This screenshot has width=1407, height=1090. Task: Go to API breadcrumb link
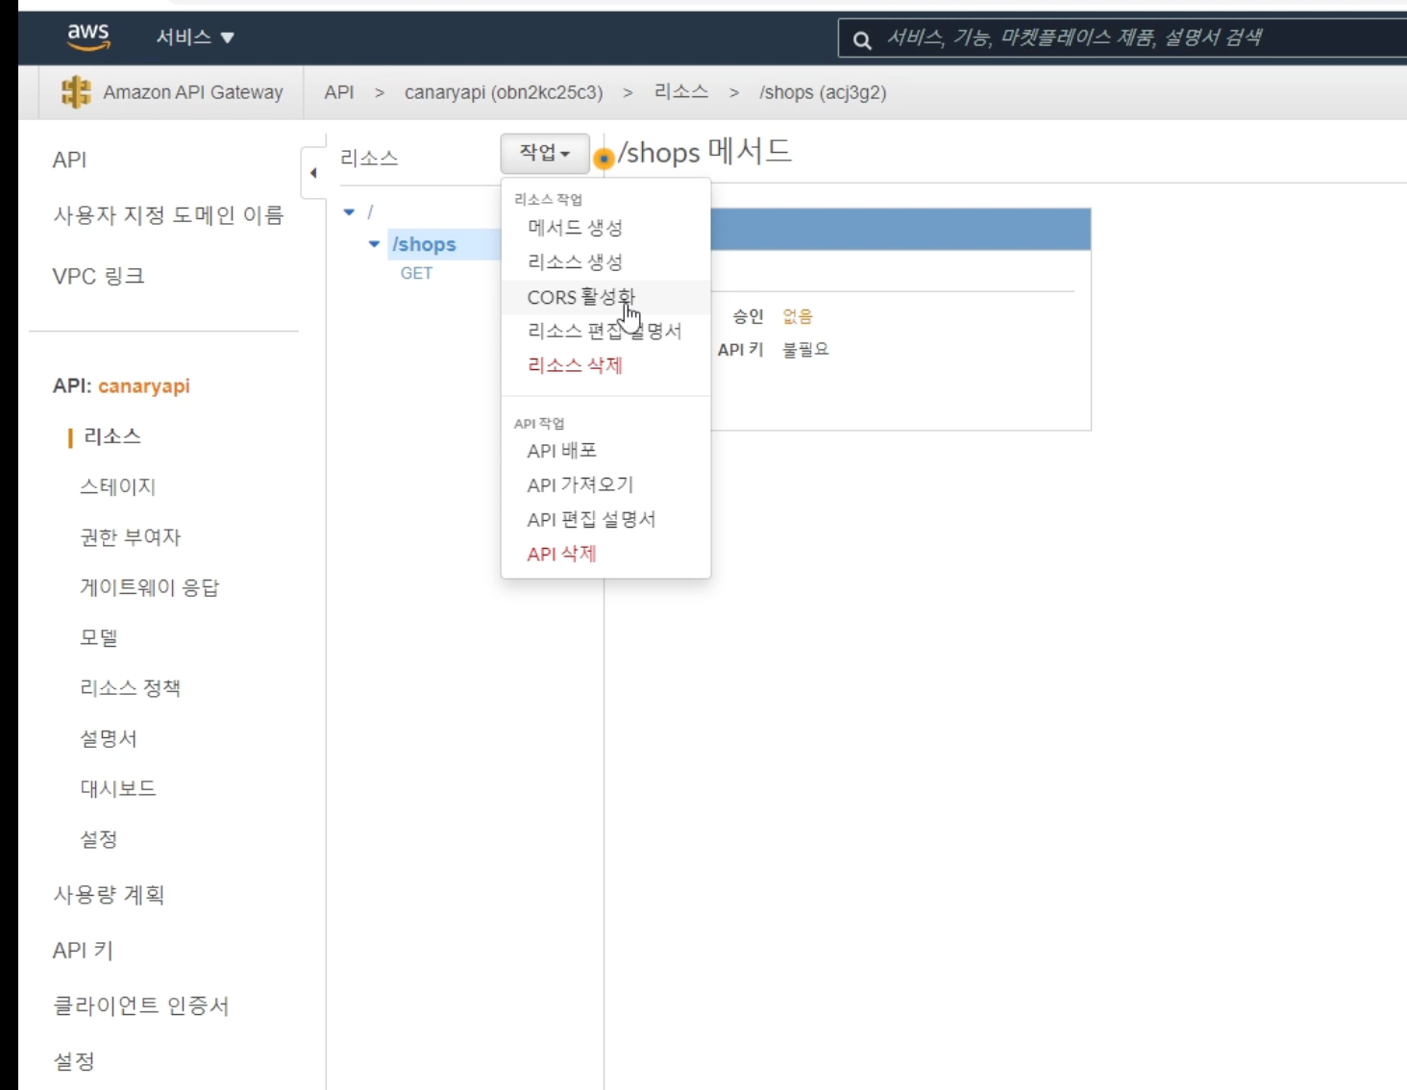pyautogui.click(x=338, y=92)
